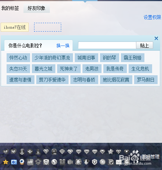Select the 霸王别姬 tag
The width and height of the screenshot is (162, 170).
(x=133, y=58)
